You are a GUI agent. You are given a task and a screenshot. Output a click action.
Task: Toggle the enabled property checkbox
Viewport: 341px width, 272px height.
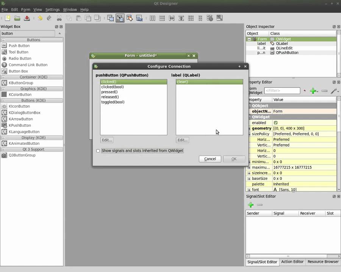tap(275, 123)
